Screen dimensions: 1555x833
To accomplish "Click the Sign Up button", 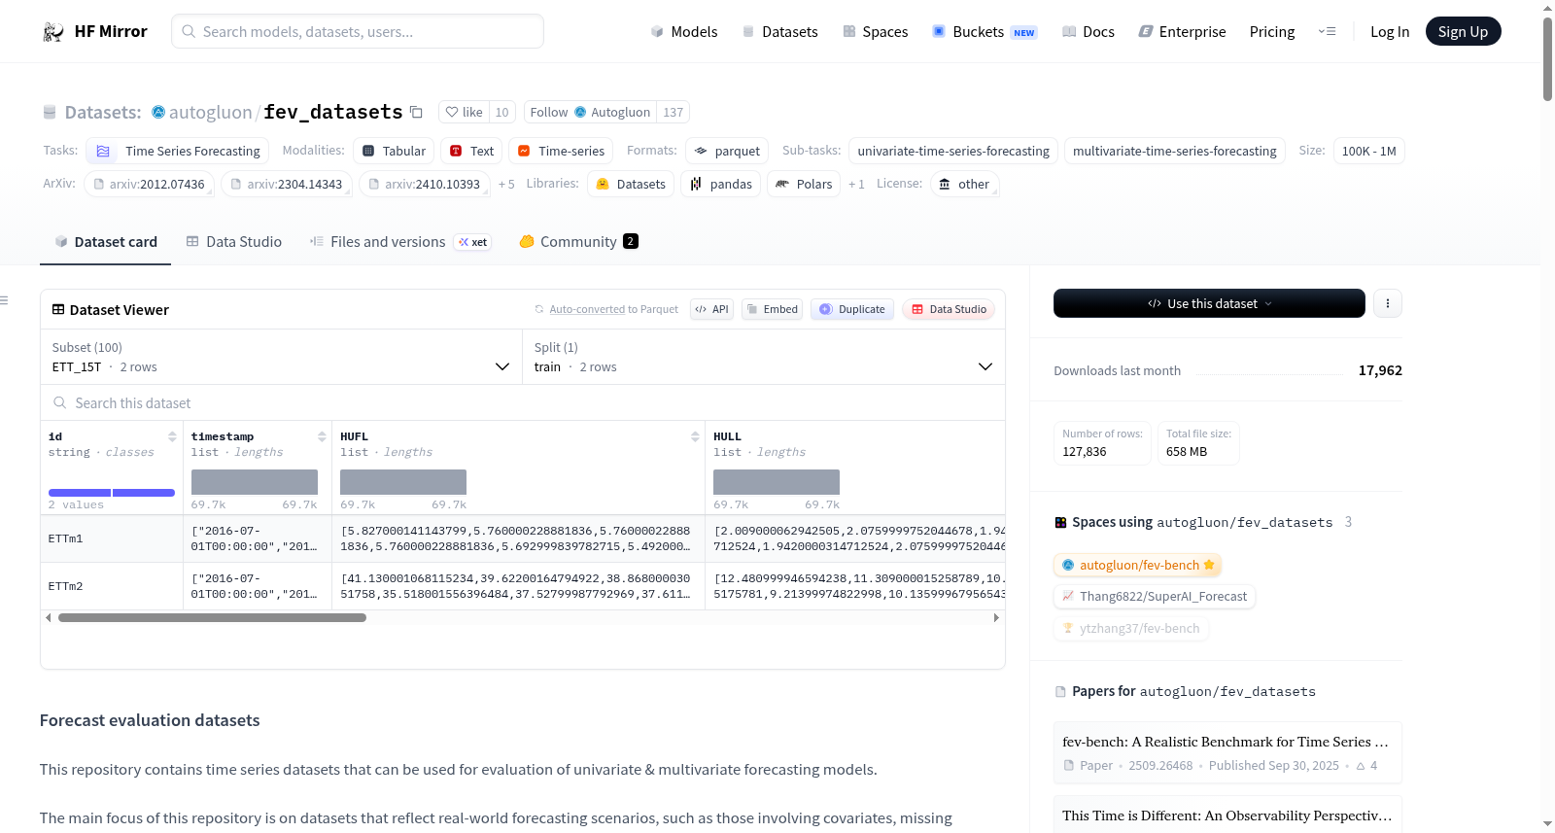I will click(1463, 31).
